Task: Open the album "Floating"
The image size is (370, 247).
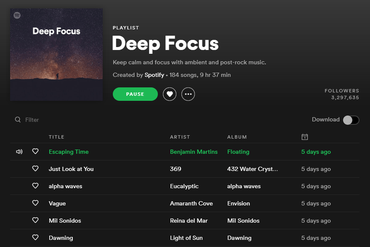Action: (x=238, y=152)
